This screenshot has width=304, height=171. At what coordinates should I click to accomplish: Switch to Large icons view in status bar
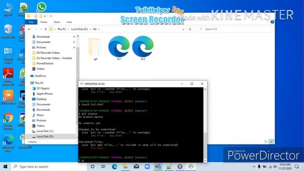[x=271, y=142]
